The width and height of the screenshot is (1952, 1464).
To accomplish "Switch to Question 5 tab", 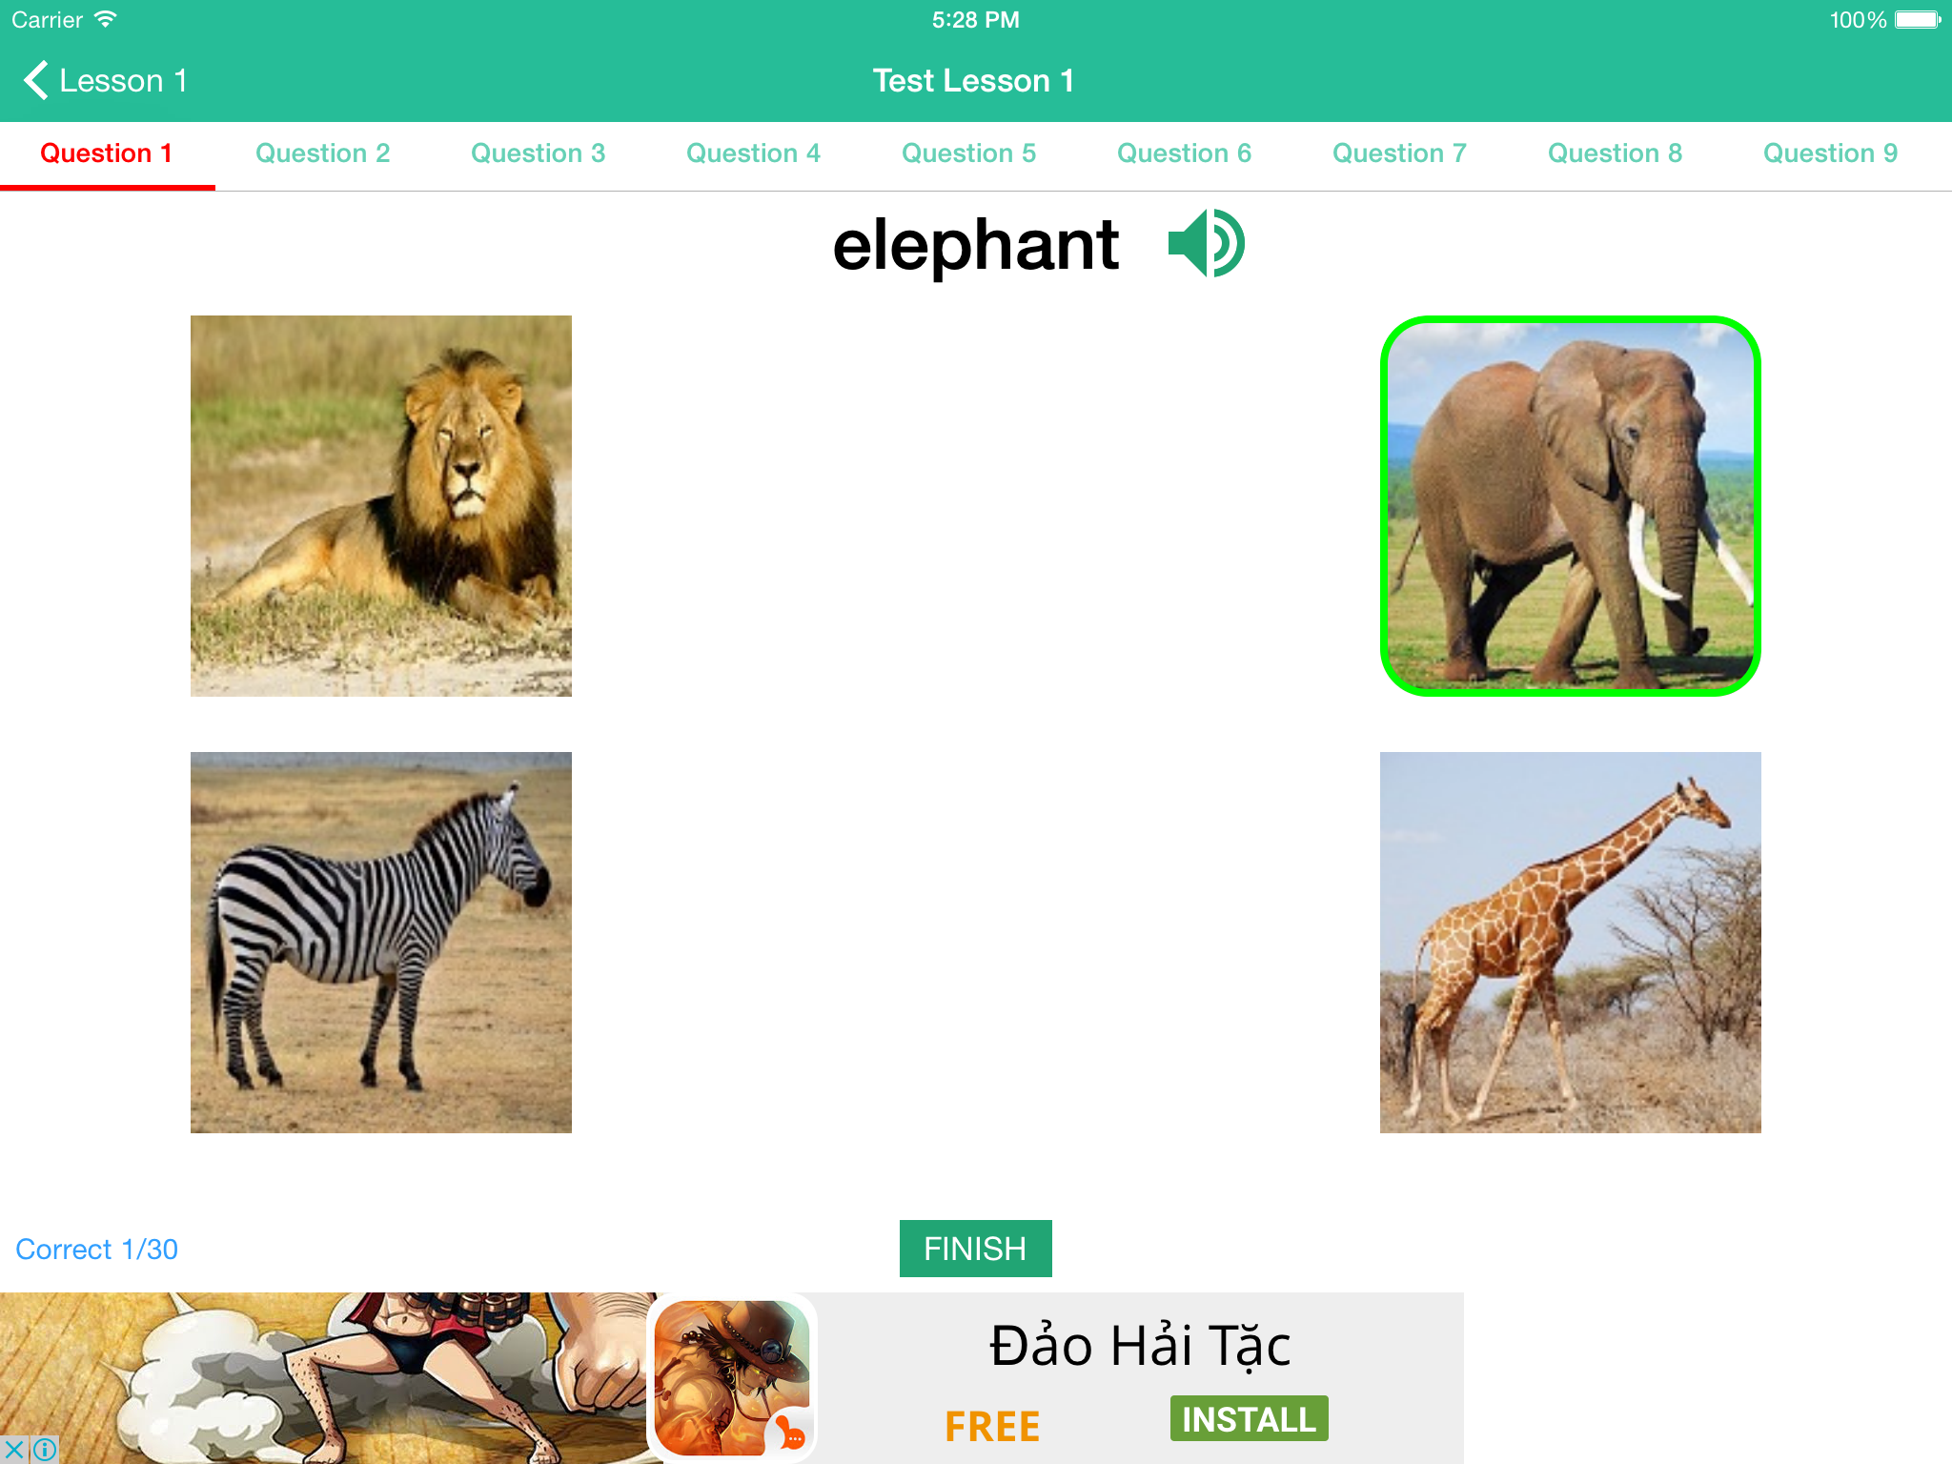I will coord(968,153).
